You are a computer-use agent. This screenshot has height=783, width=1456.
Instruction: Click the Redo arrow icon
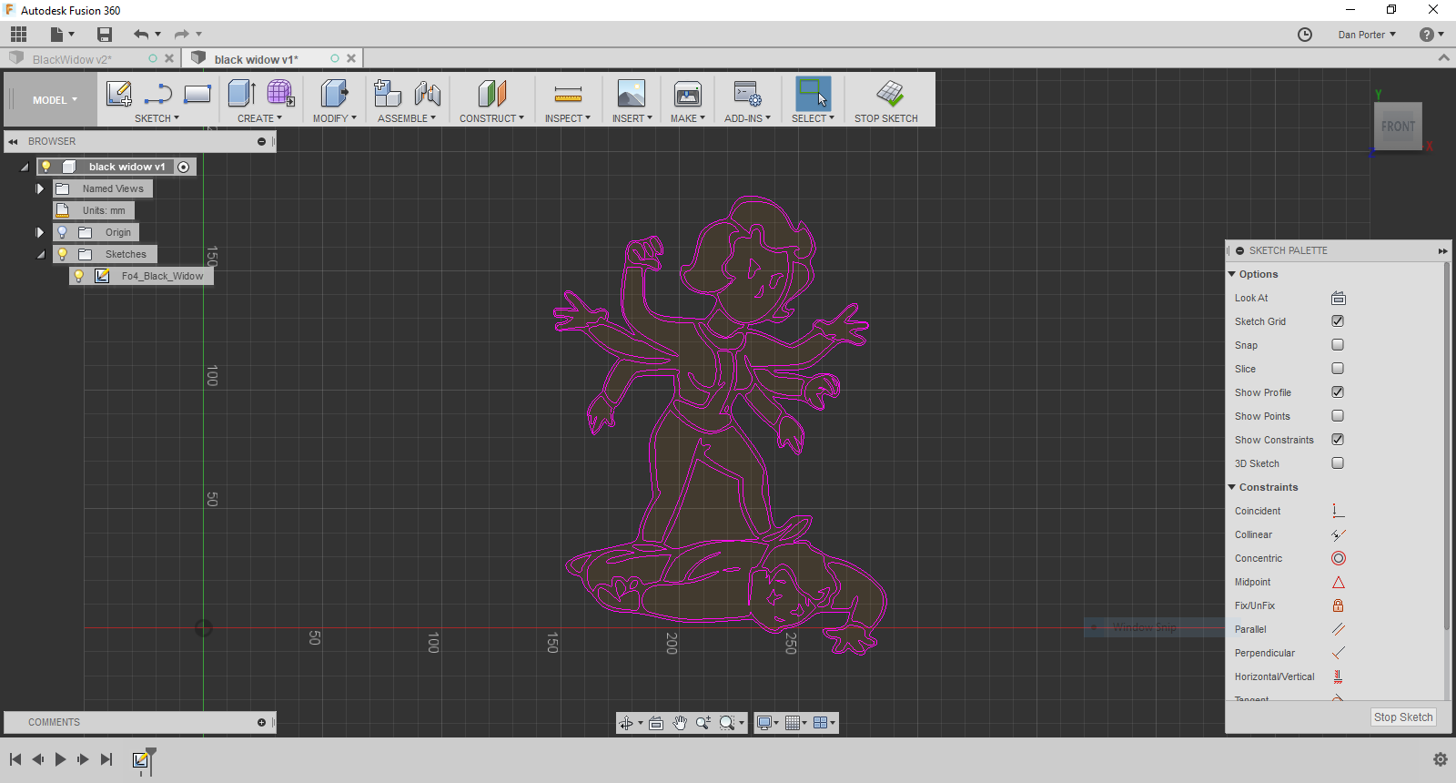182,35
